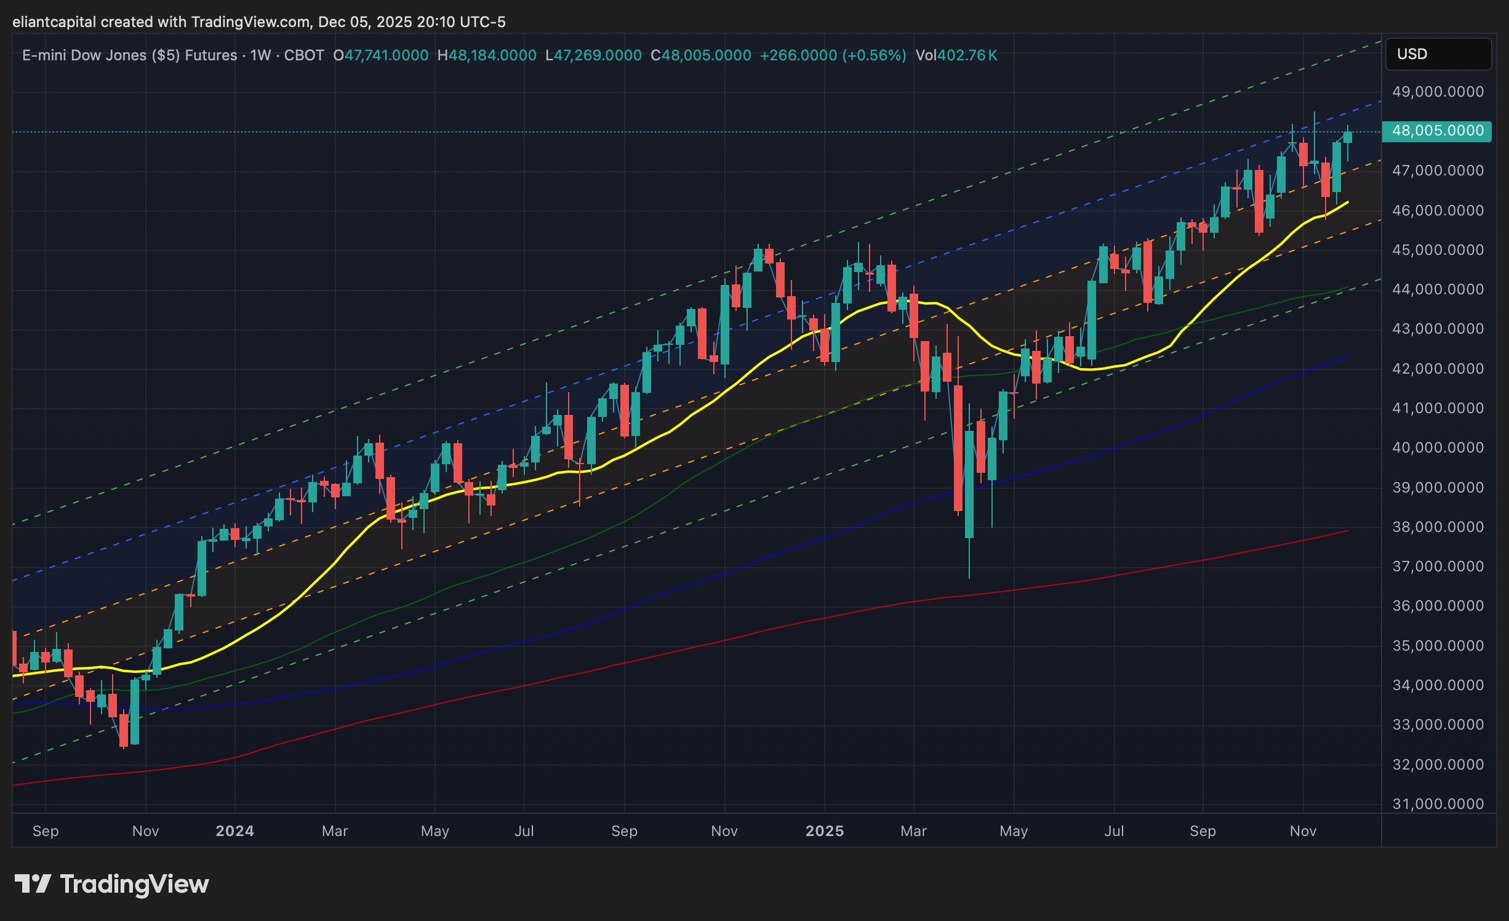Click the USD currency label

coord(1412,54)
